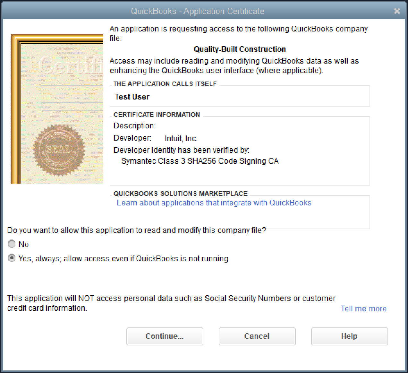Click the Description: label
Image resolution: width=408 pixels, height=373 pixels.
134,126
